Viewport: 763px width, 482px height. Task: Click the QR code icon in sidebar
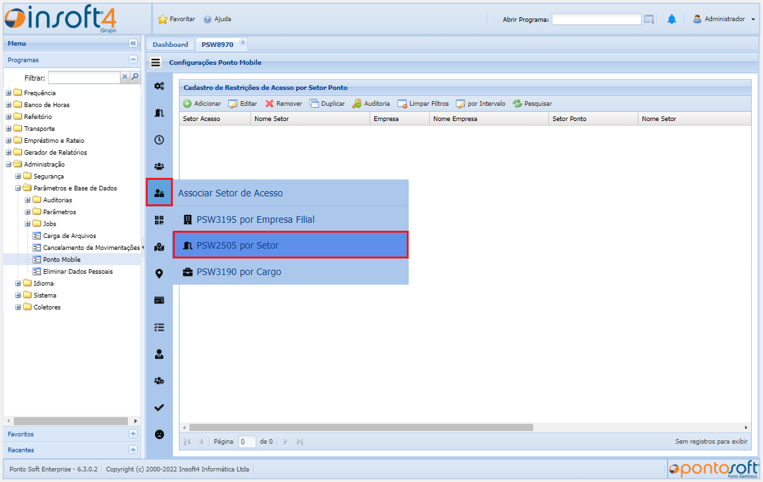click(159, 220)
